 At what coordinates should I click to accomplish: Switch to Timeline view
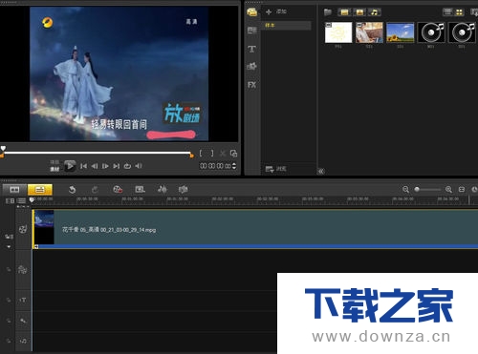tap(40, 190)
